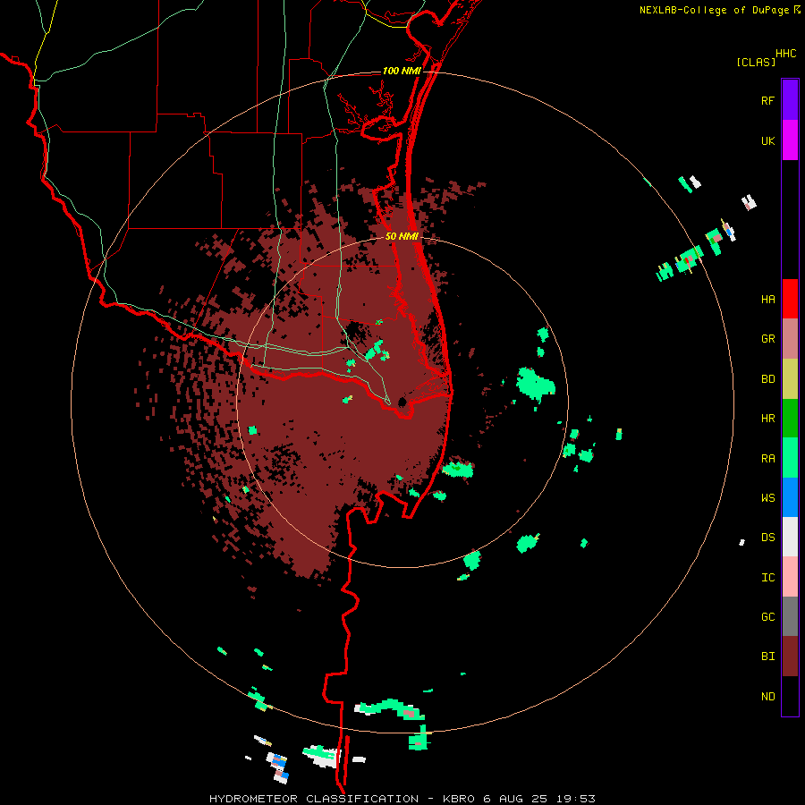The image size is (805, 805).
Task: Pick the RA light green legend swatch
Action: click(790, 458)
